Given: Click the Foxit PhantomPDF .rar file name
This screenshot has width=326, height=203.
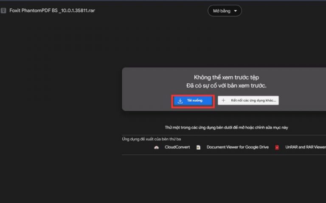Looking at the screenshot, I should 52,11.
